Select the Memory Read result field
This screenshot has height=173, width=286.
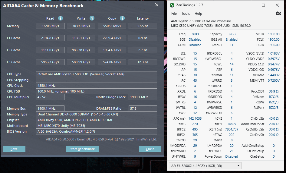pyautogui.click(x=50, y=26)
